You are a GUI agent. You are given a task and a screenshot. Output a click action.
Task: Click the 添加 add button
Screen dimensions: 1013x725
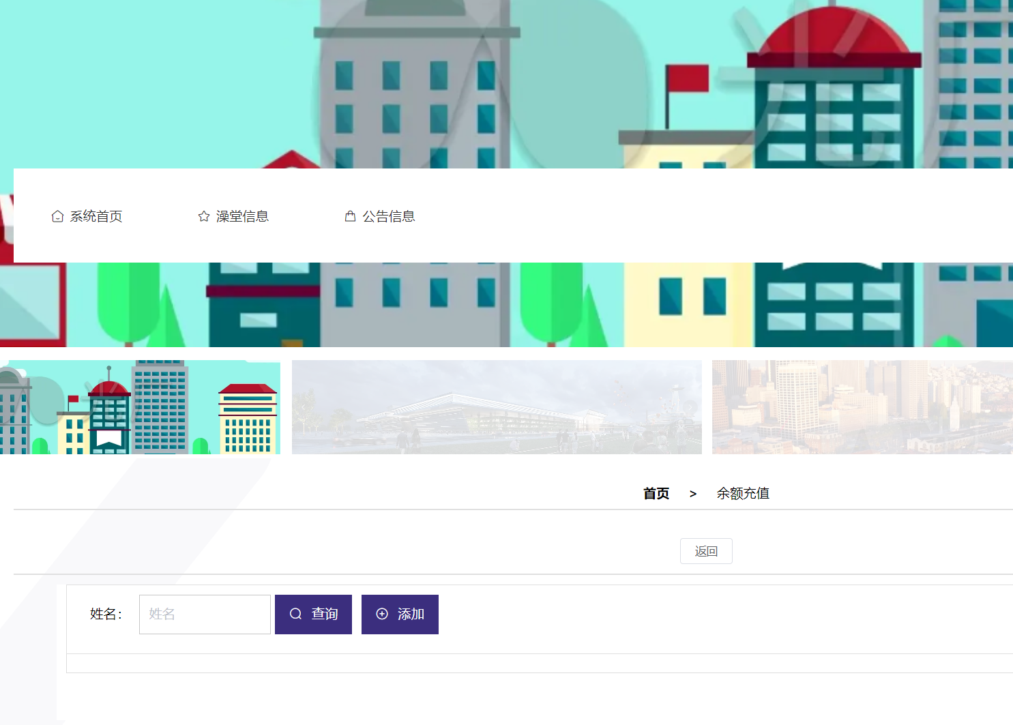click(400, 614)
